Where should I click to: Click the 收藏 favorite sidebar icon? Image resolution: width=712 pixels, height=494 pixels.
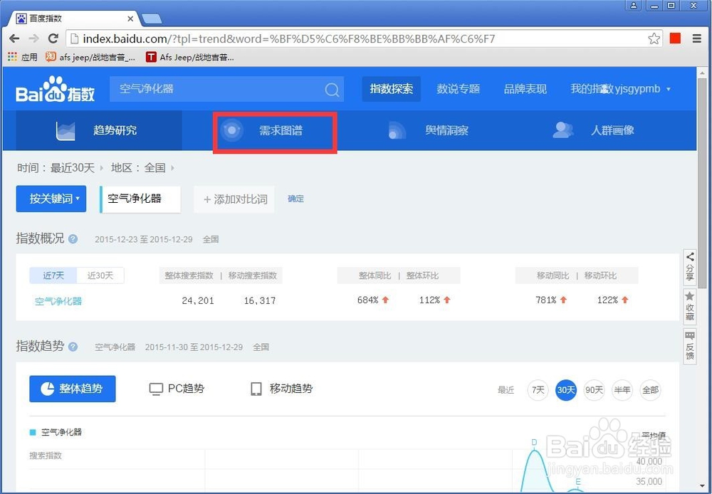(690, 307)
